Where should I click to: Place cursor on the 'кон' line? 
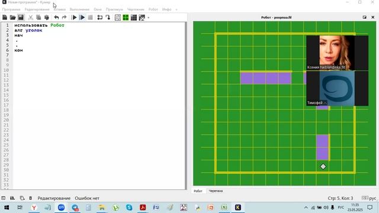click(x=18, y=50)
